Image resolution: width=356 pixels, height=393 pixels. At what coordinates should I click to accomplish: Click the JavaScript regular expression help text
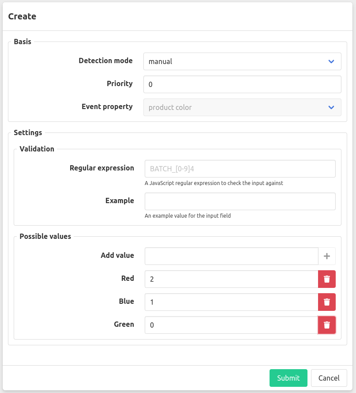tap(214, 183)
